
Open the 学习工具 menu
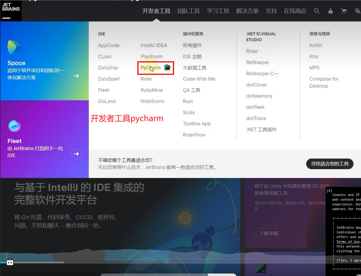point(218,11)
